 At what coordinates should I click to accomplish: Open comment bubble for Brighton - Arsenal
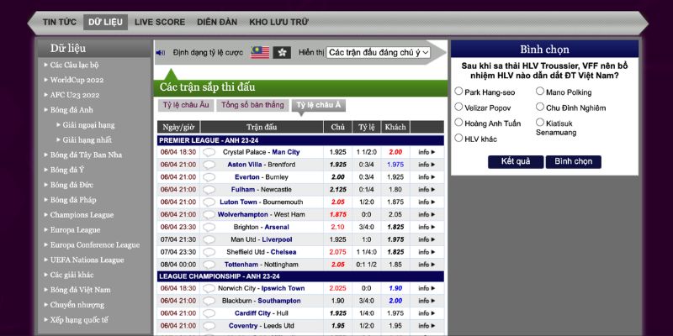click(x=209, y=227)
